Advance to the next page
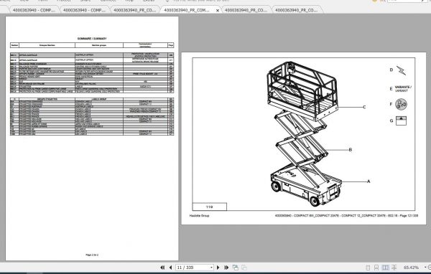The height and width of the screenshot is (274, 431). click(218, 268)
